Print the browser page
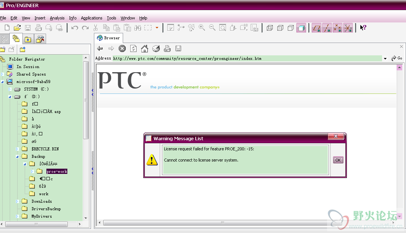 [167, 48]
